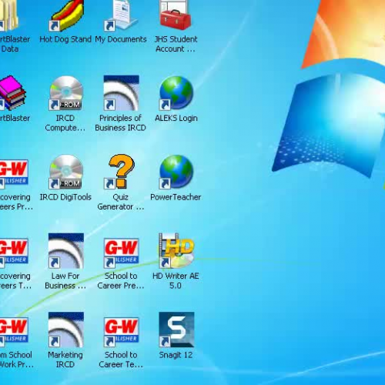
Task: Open the Marketing IRCD shortcut icon
Action: 66,330
